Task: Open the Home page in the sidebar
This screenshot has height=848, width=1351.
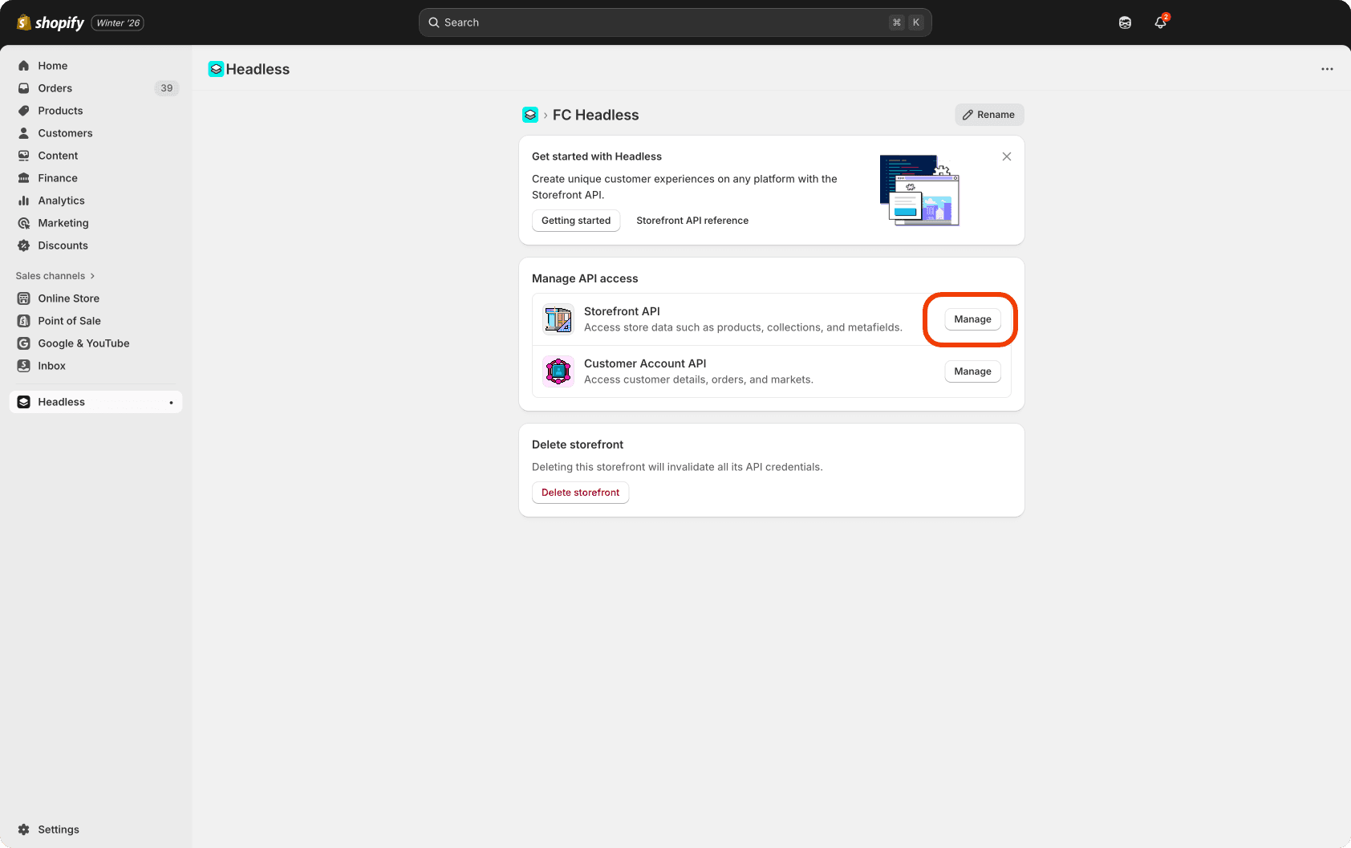Action: (95, 66)
